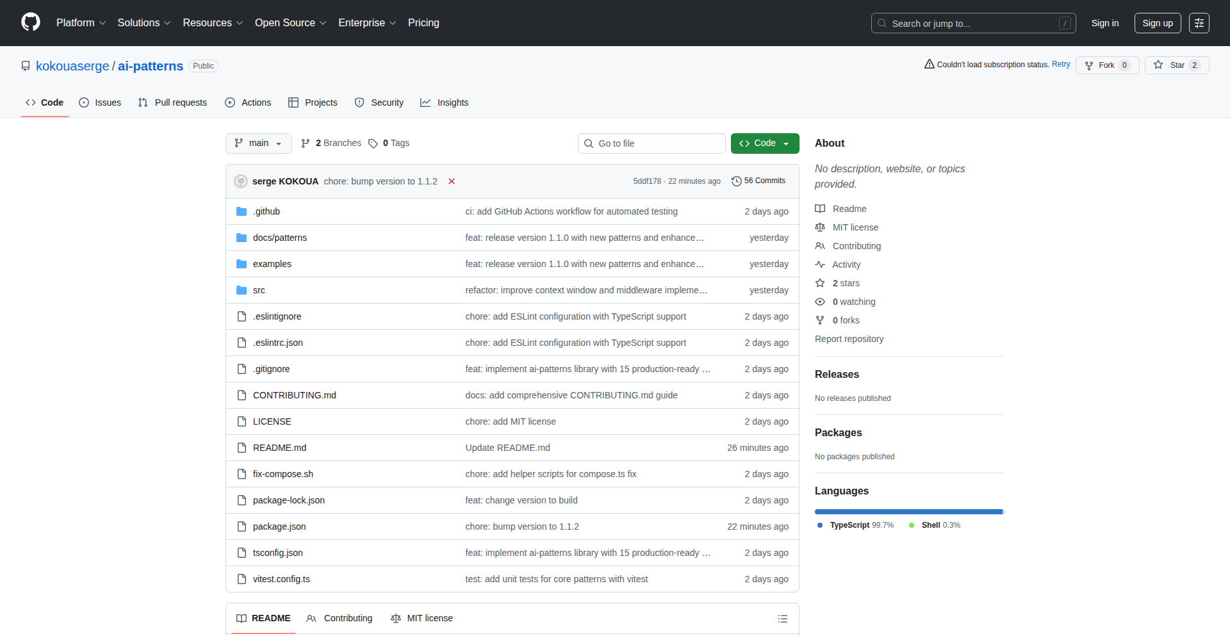Expand the green Code dropdown button
1230x636 pixels.
coord(764,143)
